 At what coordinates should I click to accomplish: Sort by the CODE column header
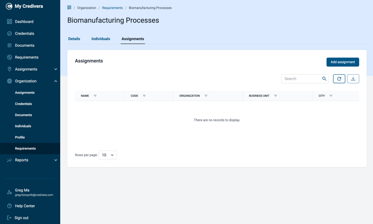[134, 96]
